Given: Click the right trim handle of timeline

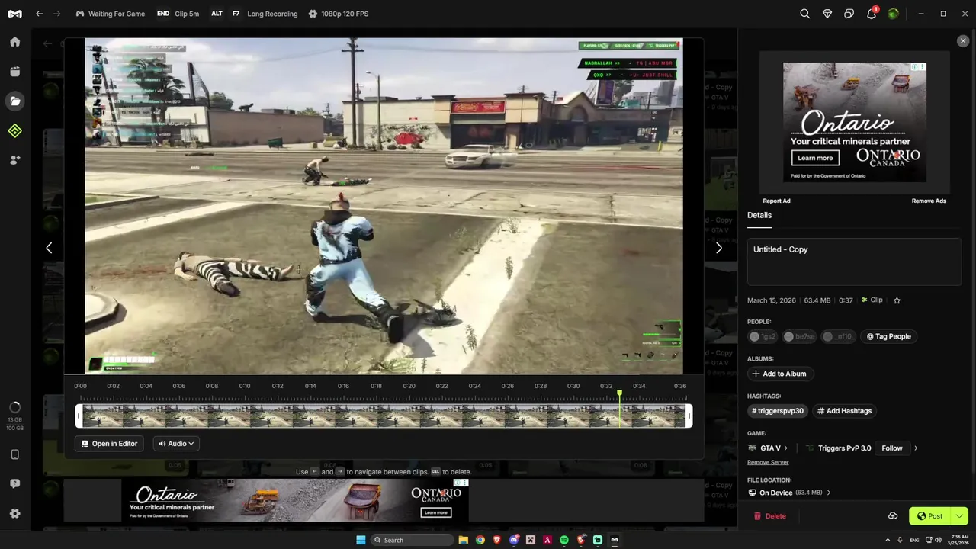Looking at the screenshot, I should [689, 416].
